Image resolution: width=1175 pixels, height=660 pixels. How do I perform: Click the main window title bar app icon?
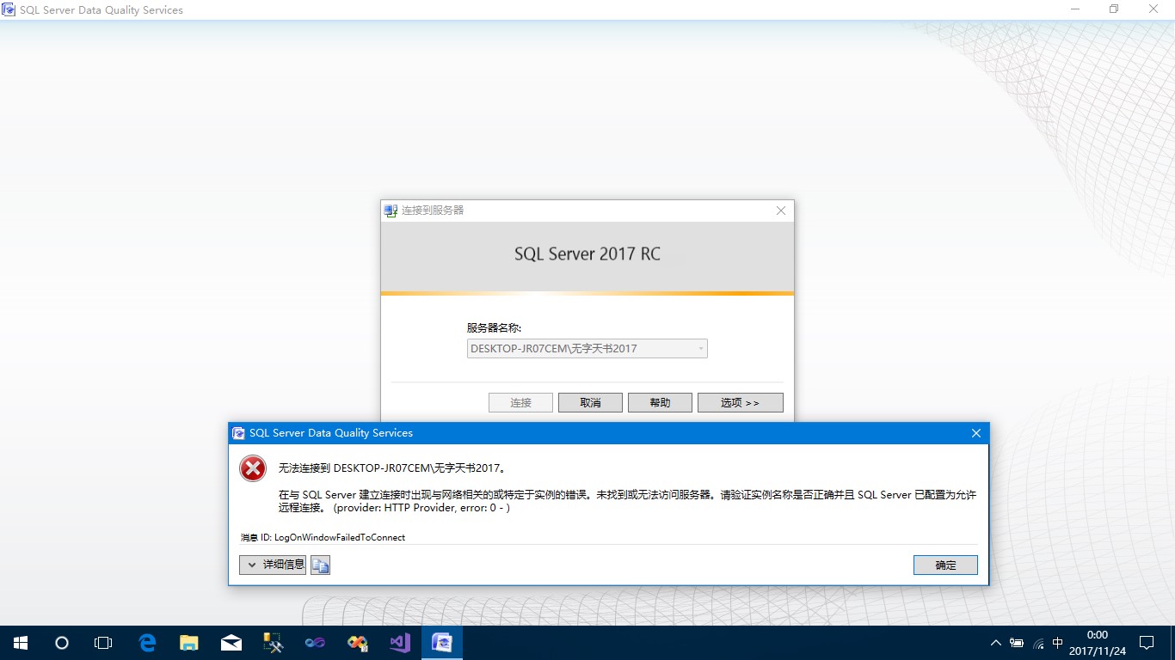pyautogui.click(x=9, y=10)
